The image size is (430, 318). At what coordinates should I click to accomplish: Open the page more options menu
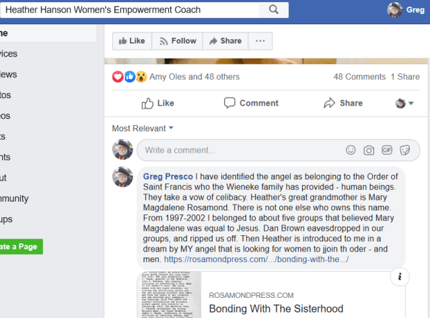point(260,41)
